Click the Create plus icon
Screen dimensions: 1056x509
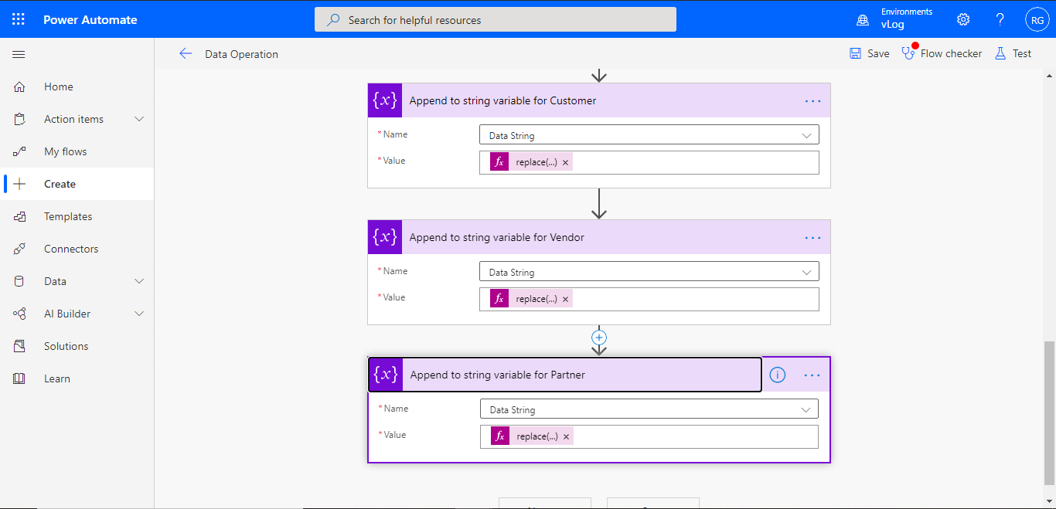(x=19, y=184)
